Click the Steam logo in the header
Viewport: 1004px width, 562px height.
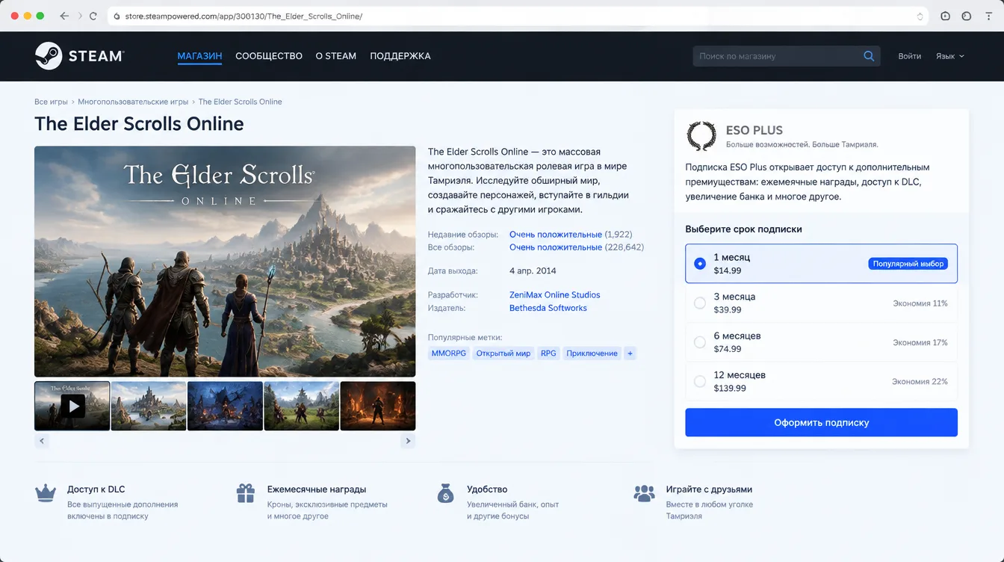tap(79, 56)
